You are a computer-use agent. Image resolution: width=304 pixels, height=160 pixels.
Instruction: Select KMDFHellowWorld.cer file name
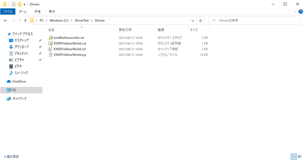(x=70, y=43)
